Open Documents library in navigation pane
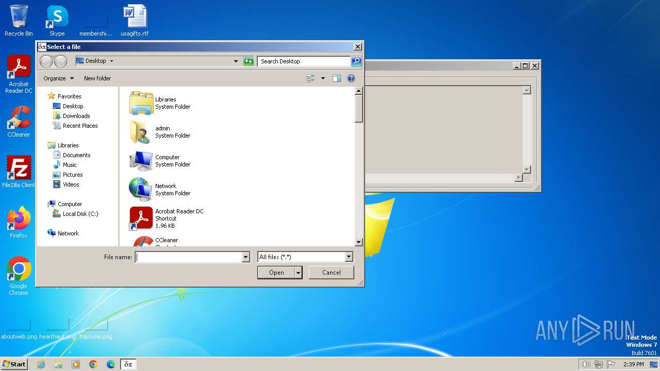The image size is (660, 371). [x=72, y=155]
